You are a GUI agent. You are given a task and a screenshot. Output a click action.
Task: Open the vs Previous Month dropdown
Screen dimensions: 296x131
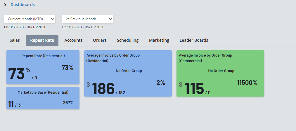pos(88,19)
